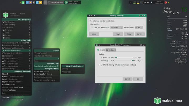Viewport: 189px width, 106px height.
Task: Choose Random Wallpaper from the menu
Action: [x=9, y=90]
